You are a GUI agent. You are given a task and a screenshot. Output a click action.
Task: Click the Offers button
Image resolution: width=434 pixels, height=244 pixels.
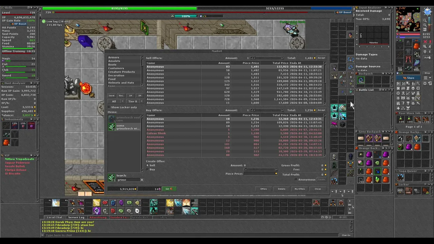coord(263,189)
